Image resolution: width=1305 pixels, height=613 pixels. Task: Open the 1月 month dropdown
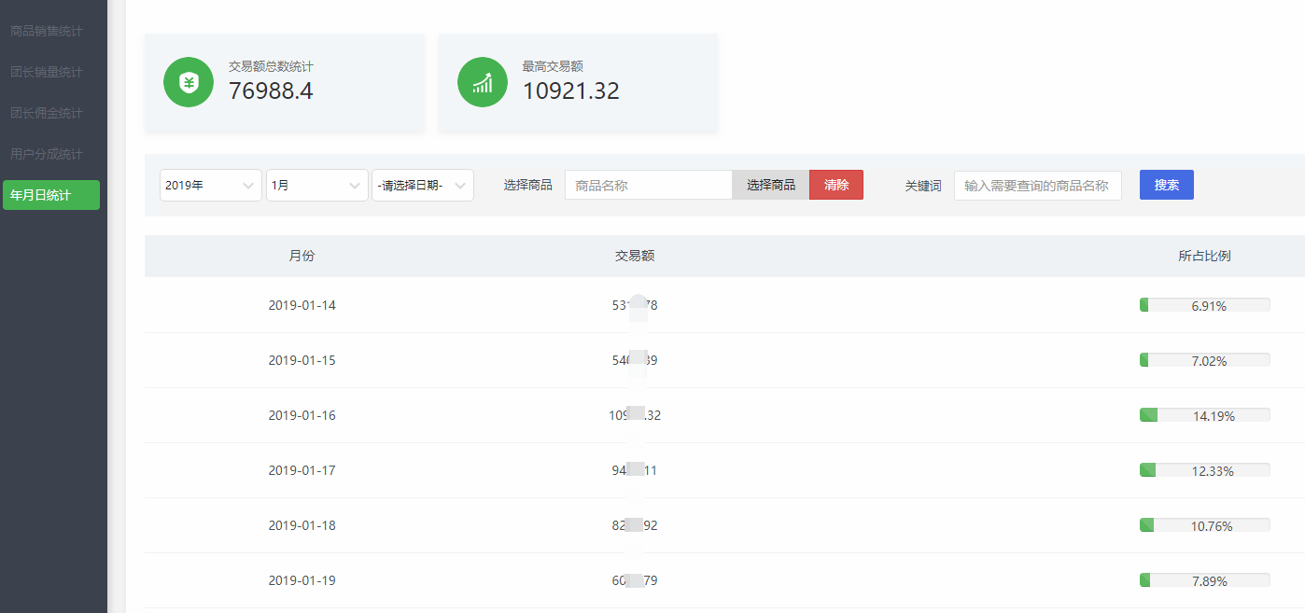(317, 186)
